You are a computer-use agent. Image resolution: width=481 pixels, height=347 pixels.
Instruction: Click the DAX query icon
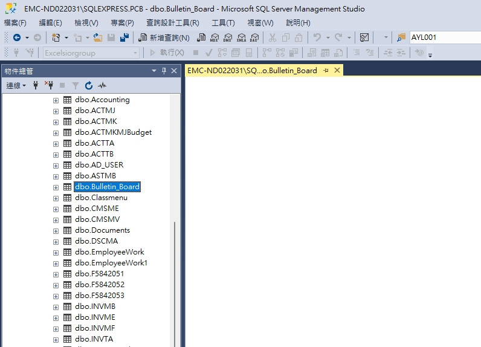pyautogui.click(x=254, y=37)
